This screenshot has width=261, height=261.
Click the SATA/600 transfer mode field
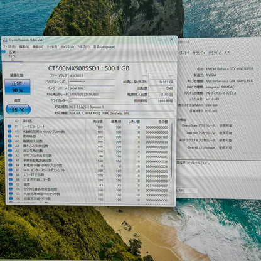(x=92, y=94)
